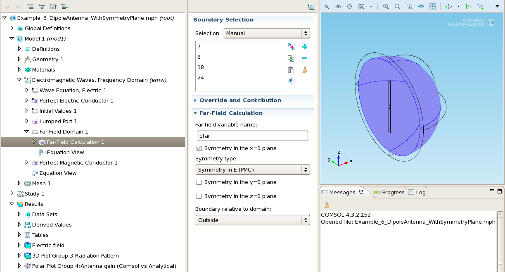Image resolution: width=505 pixels, height=272 pixels.
Task: Open the Symmetry type dropdown
Action: point(252,170)
